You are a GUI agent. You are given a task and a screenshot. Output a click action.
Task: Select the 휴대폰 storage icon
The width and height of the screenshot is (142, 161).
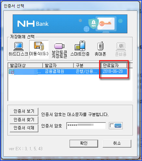pyautogui.click(x=100, y=49)
